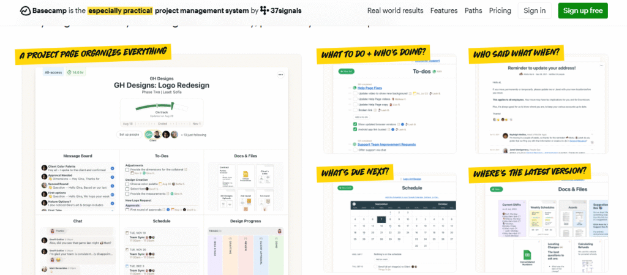627x275 pixels.
Task: Open the Message Board section heading
Action: tap(78, 156)
